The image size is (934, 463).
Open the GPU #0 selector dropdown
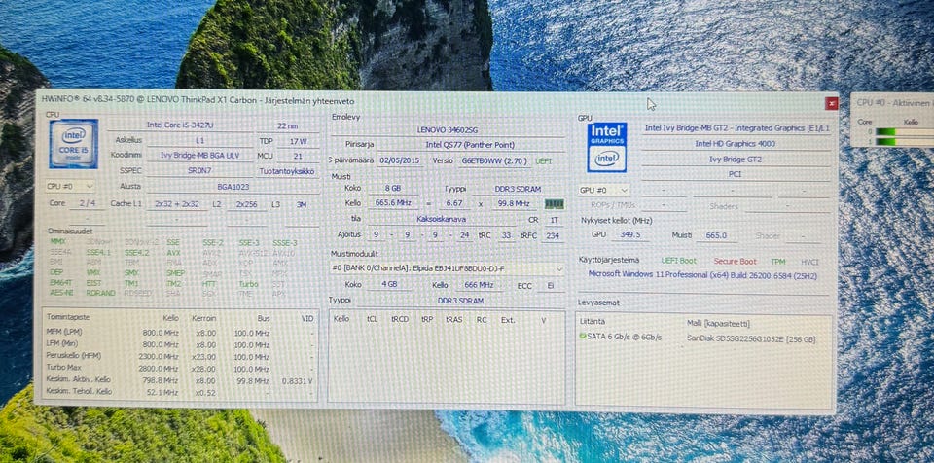pos(604,190)
